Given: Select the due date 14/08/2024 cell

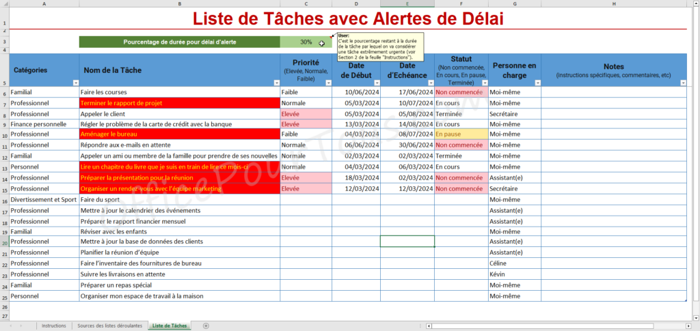Looking at the screenshot, I should click(x=407, y=124).
